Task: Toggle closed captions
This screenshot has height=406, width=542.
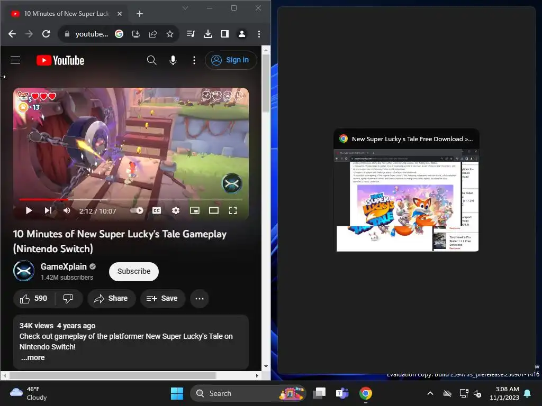Action: coord(157,210)
